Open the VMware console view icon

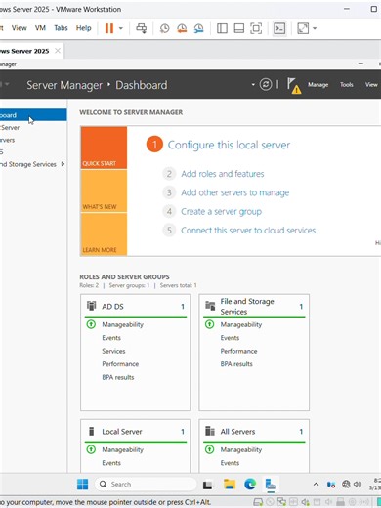click(279, 28)
